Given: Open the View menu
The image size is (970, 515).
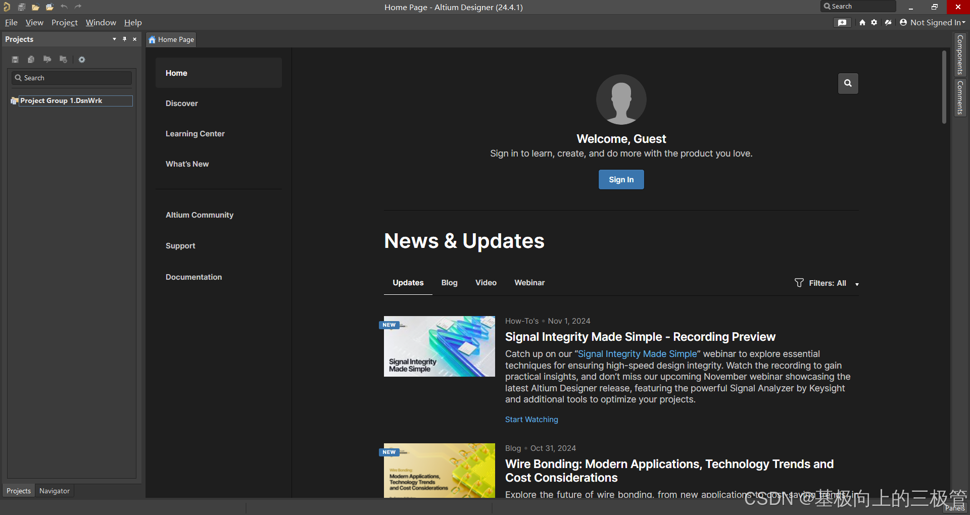Looking at the screenshot, I should coord(34,22).
